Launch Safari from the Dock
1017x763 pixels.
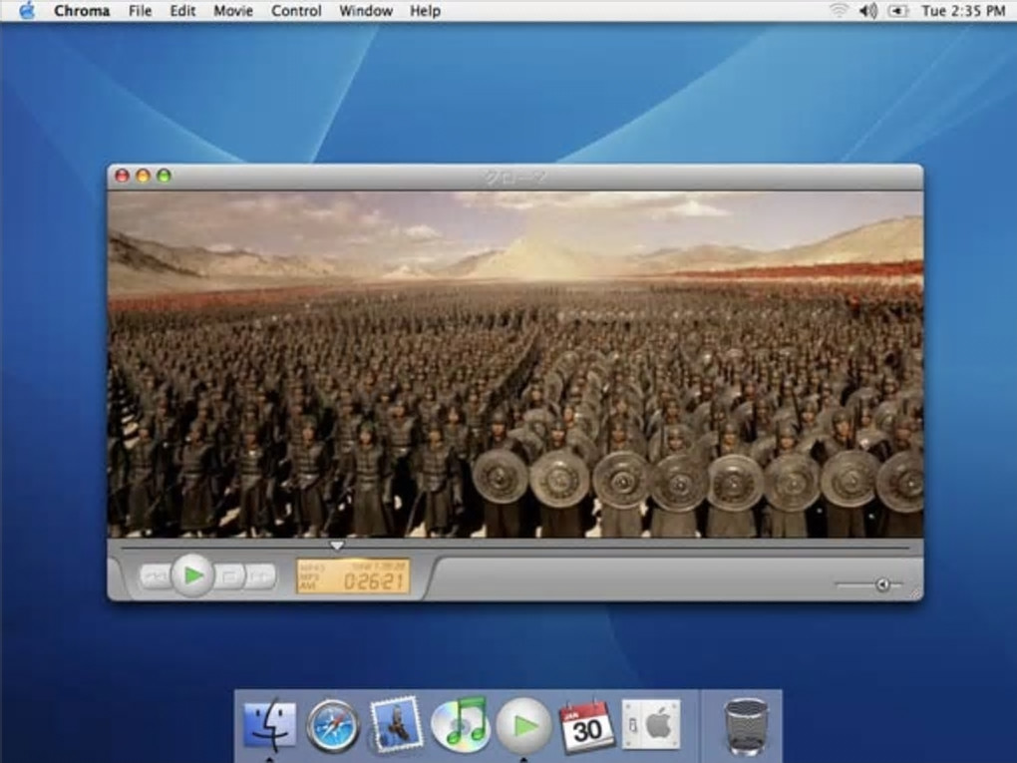click(333, 725)
